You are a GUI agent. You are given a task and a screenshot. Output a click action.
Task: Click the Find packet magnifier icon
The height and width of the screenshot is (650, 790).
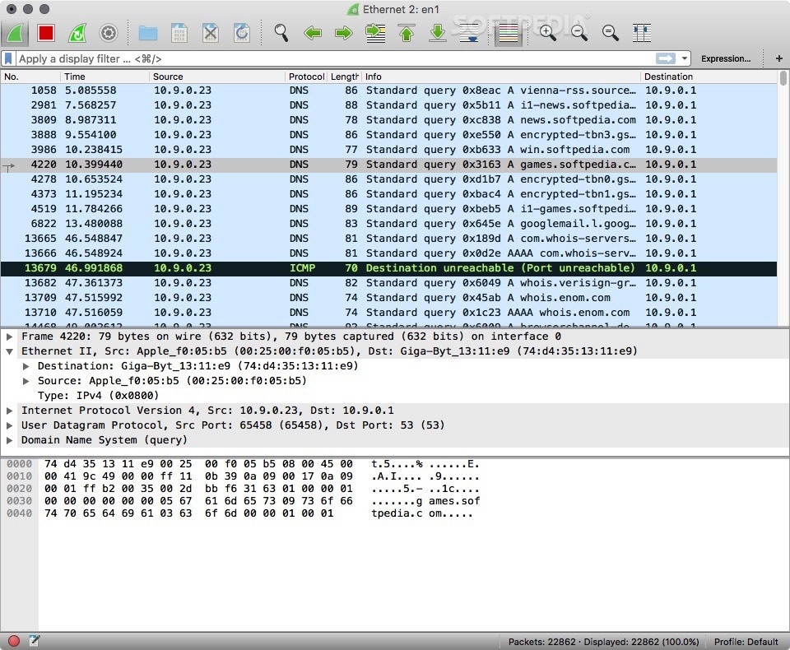[281, 33]
